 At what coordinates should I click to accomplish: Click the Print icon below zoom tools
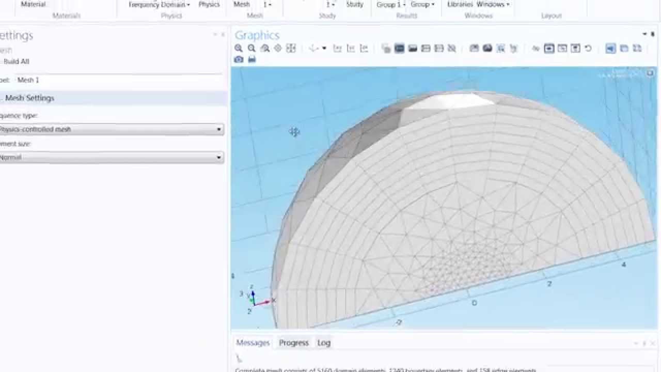[x=251, y=59]
